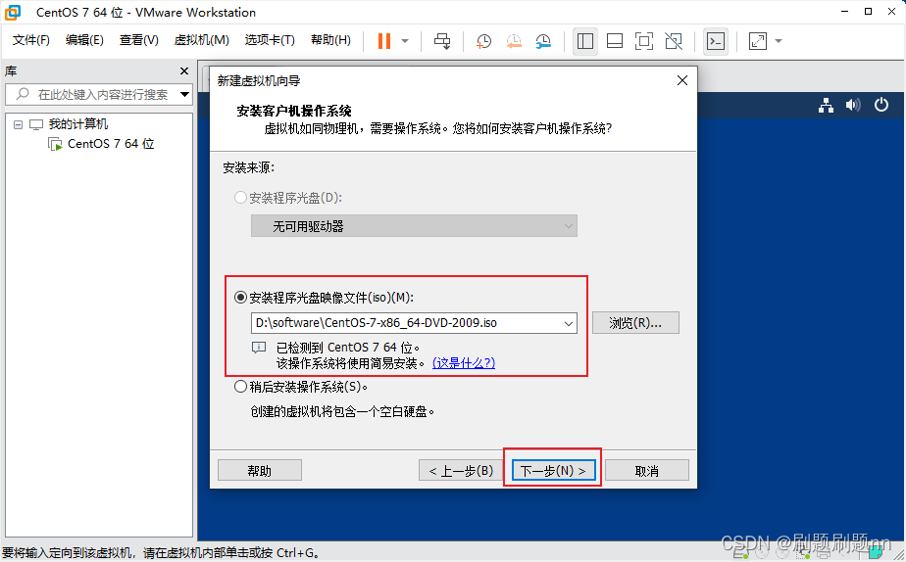Open the 帮助(H) menu
The image size is (906, 562).
point(330,40)
